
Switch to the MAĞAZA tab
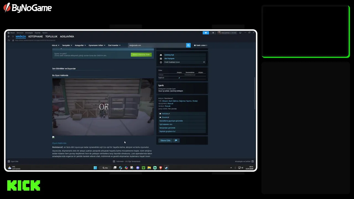[x=21, y=36]
